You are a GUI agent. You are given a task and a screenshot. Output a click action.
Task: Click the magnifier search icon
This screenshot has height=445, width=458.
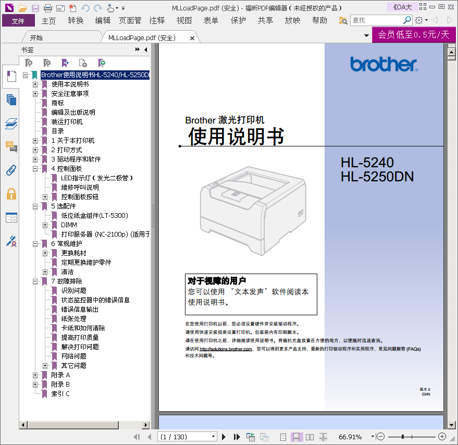click(407, 20)
